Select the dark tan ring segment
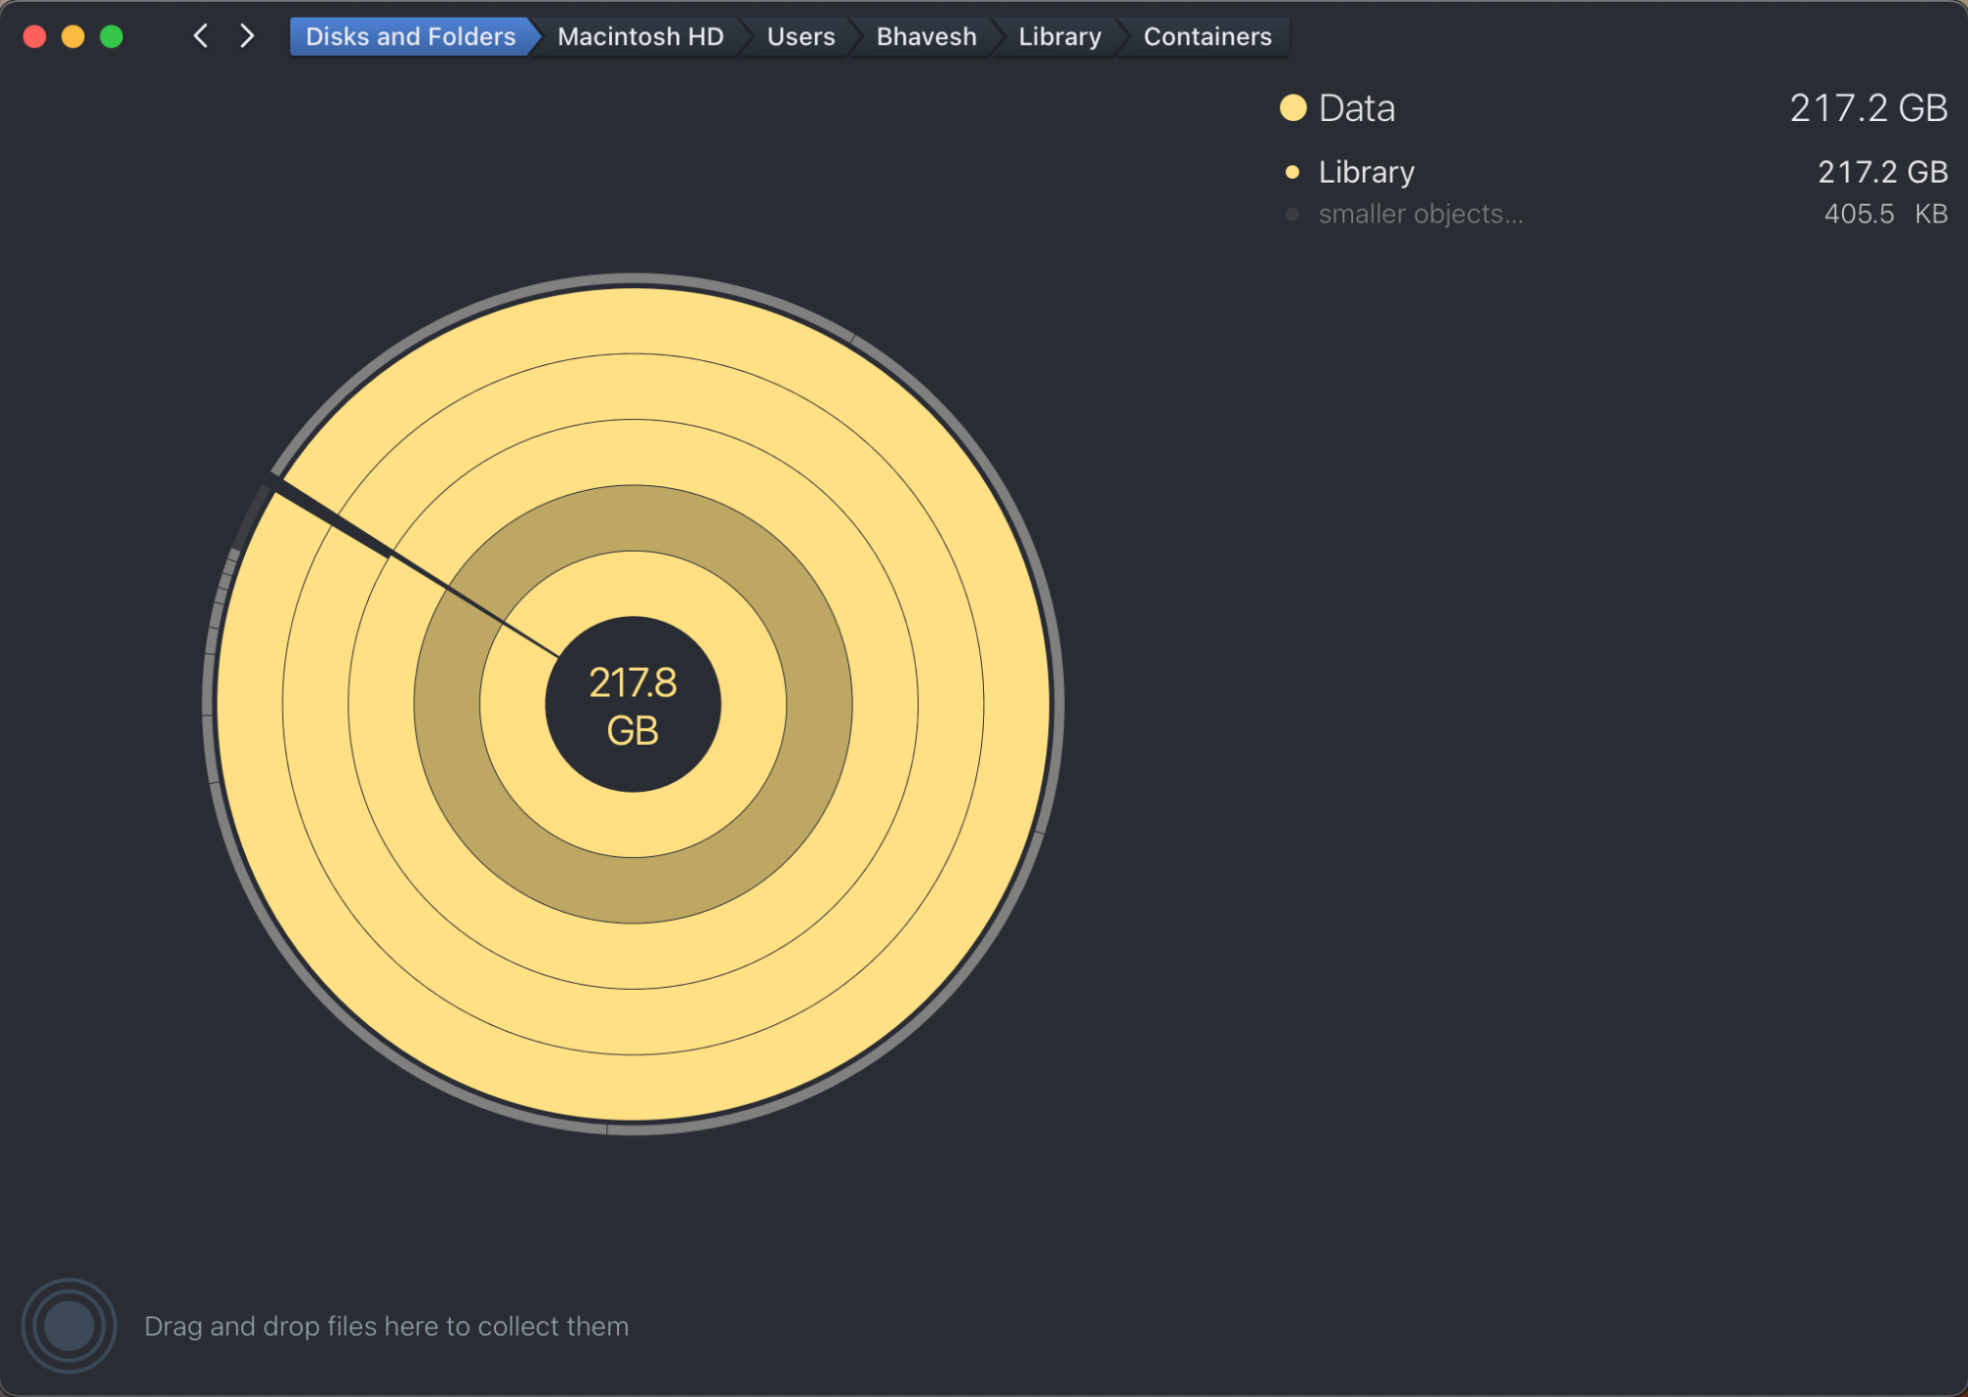The image size is (1968, 1397). pos(633,890)
